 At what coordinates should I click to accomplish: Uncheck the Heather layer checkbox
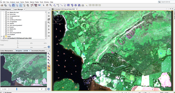pos(6,24)
